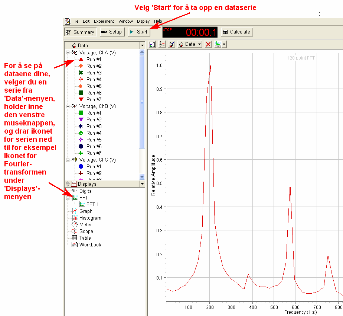Screen dimensions: 343x316
Task: Click the splitter arrows left of Displays header
Action: point(68,184)
